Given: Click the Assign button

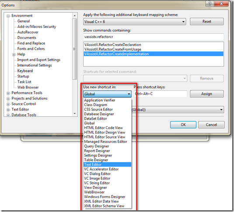Looking at the screenshot, I should click(207, 94).
